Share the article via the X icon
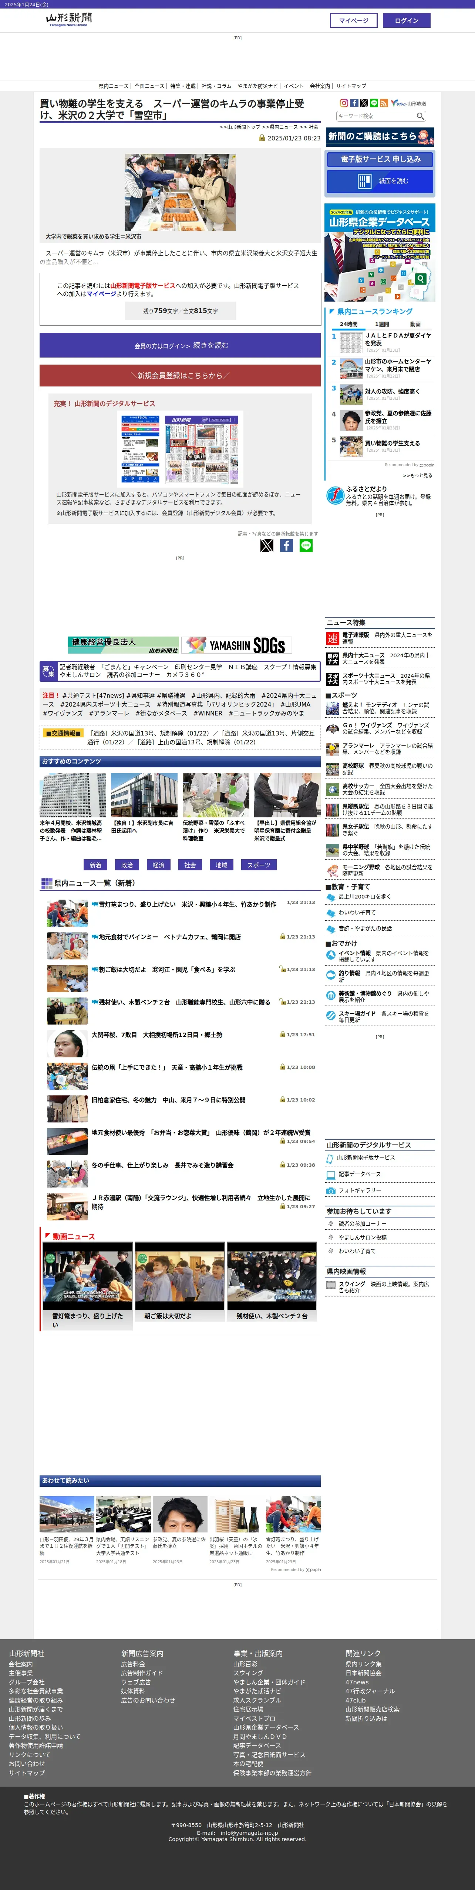The width and height of the screenshot is (475, 1890). tap(267, 545)
